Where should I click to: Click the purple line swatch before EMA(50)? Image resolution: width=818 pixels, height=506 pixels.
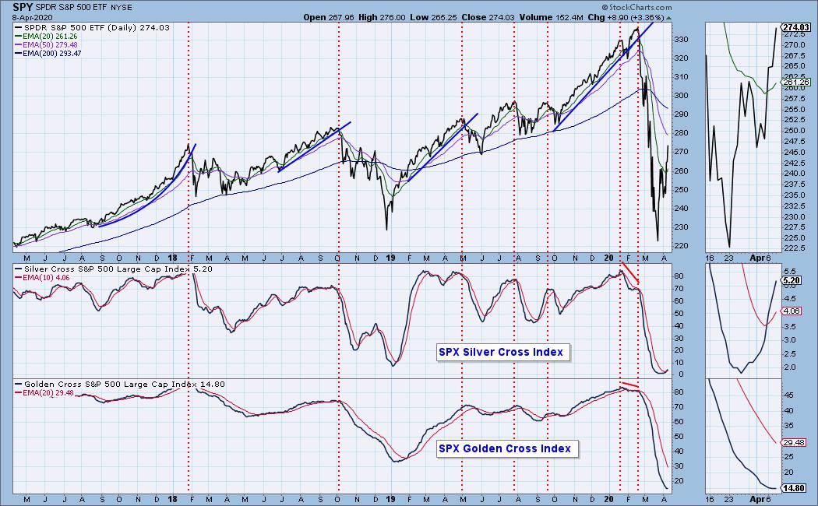(19, 45)
